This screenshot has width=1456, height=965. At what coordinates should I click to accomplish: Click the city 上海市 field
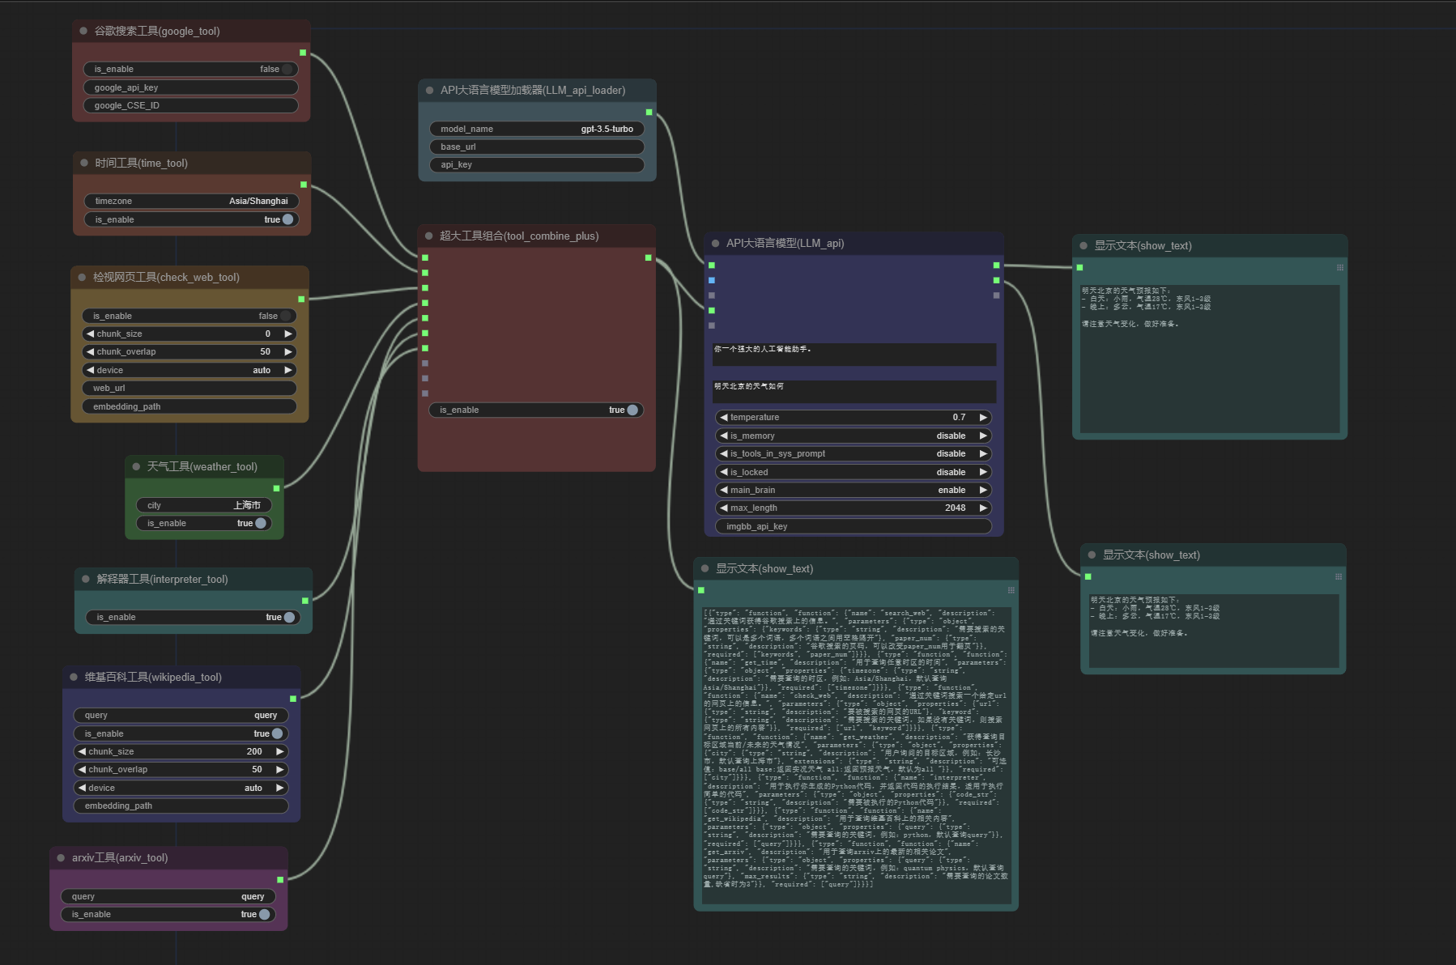[204, 505]
